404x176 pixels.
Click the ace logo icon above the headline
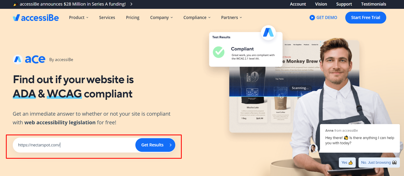(x=18, y=60)
